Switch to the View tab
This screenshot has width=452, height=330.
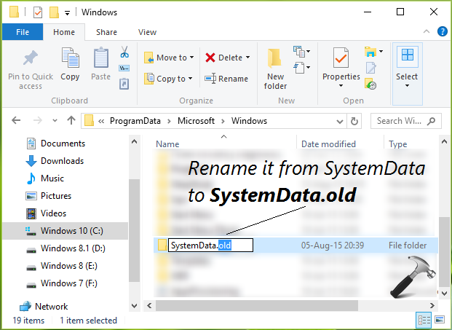point(147,32)
